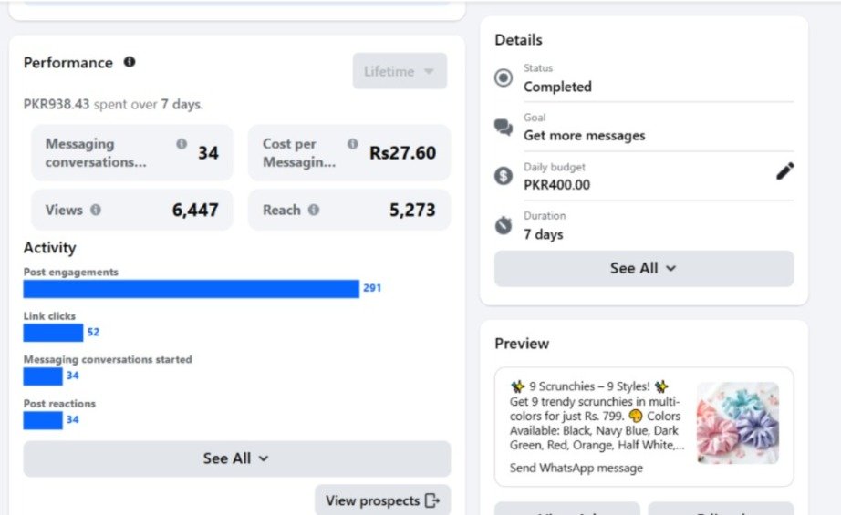Click Send WhatsApp message in preview
The image size is (841, 515).
(x=576, y=468)
